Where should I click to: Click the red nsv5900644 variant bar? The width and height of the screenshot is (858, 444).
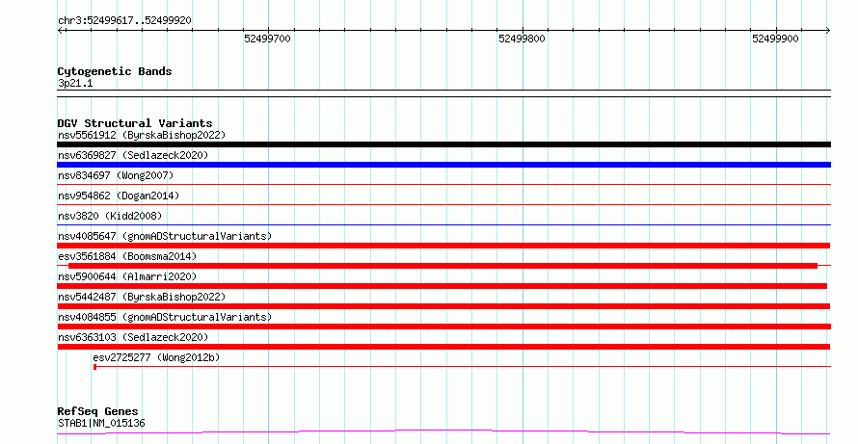click(x=442, y=286)
